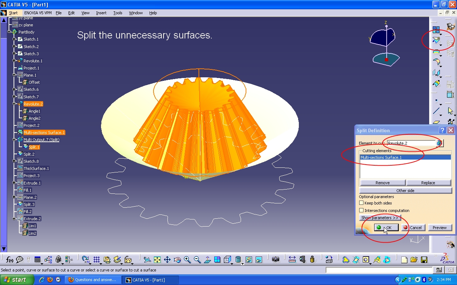The width and height of the screenshot is (457, 285).
Task: Click OK in Split Definition
Action: [x=386, y=228]
